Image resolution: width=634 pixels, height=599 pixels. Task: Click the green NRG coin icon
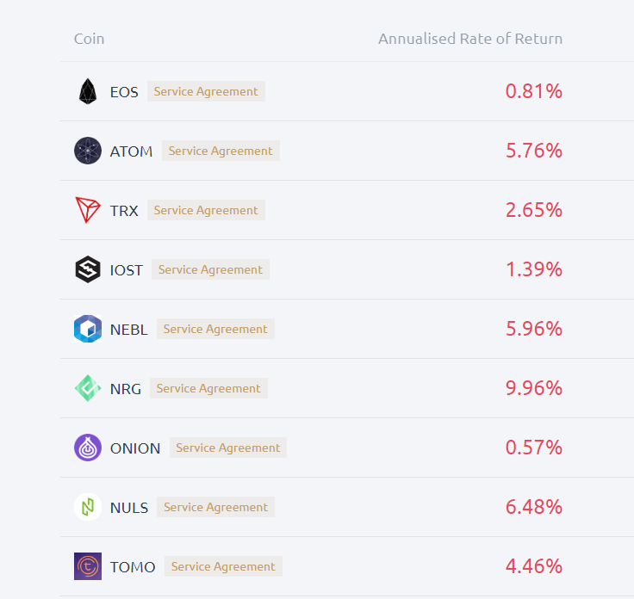tap(88, 388)
